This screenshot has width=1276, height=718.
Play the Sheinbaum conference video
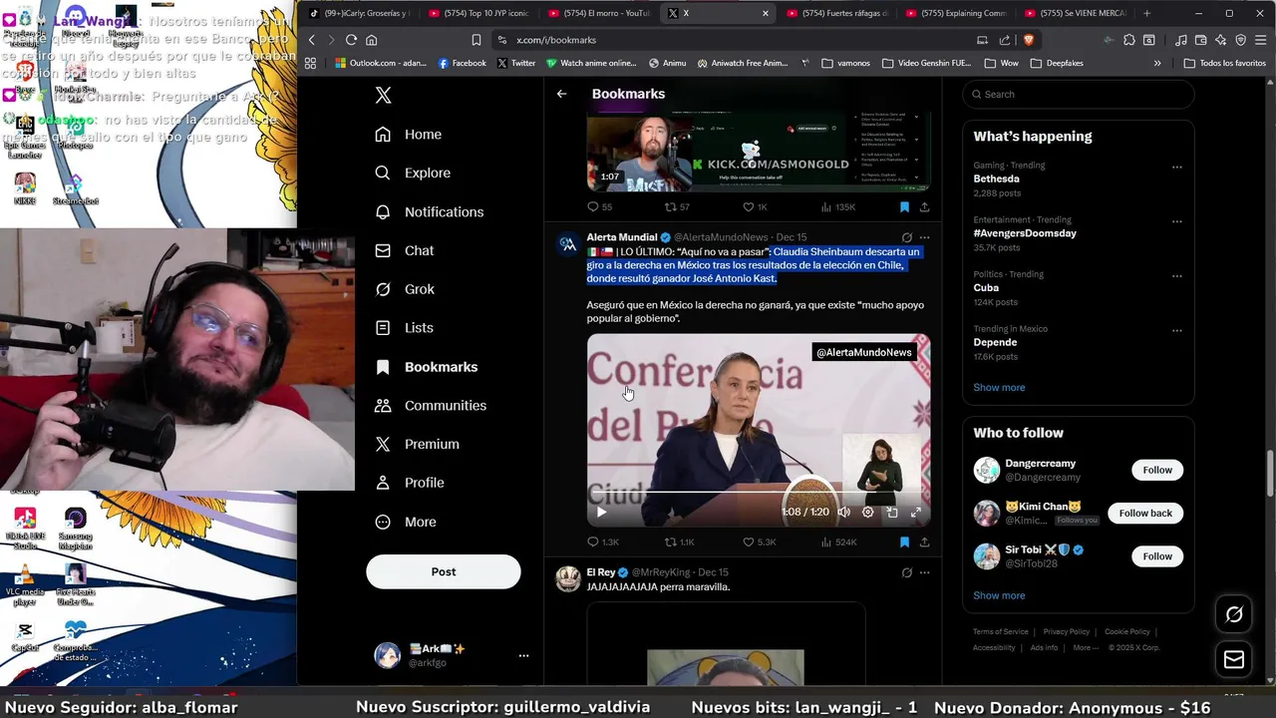click(x=601, y=512)
